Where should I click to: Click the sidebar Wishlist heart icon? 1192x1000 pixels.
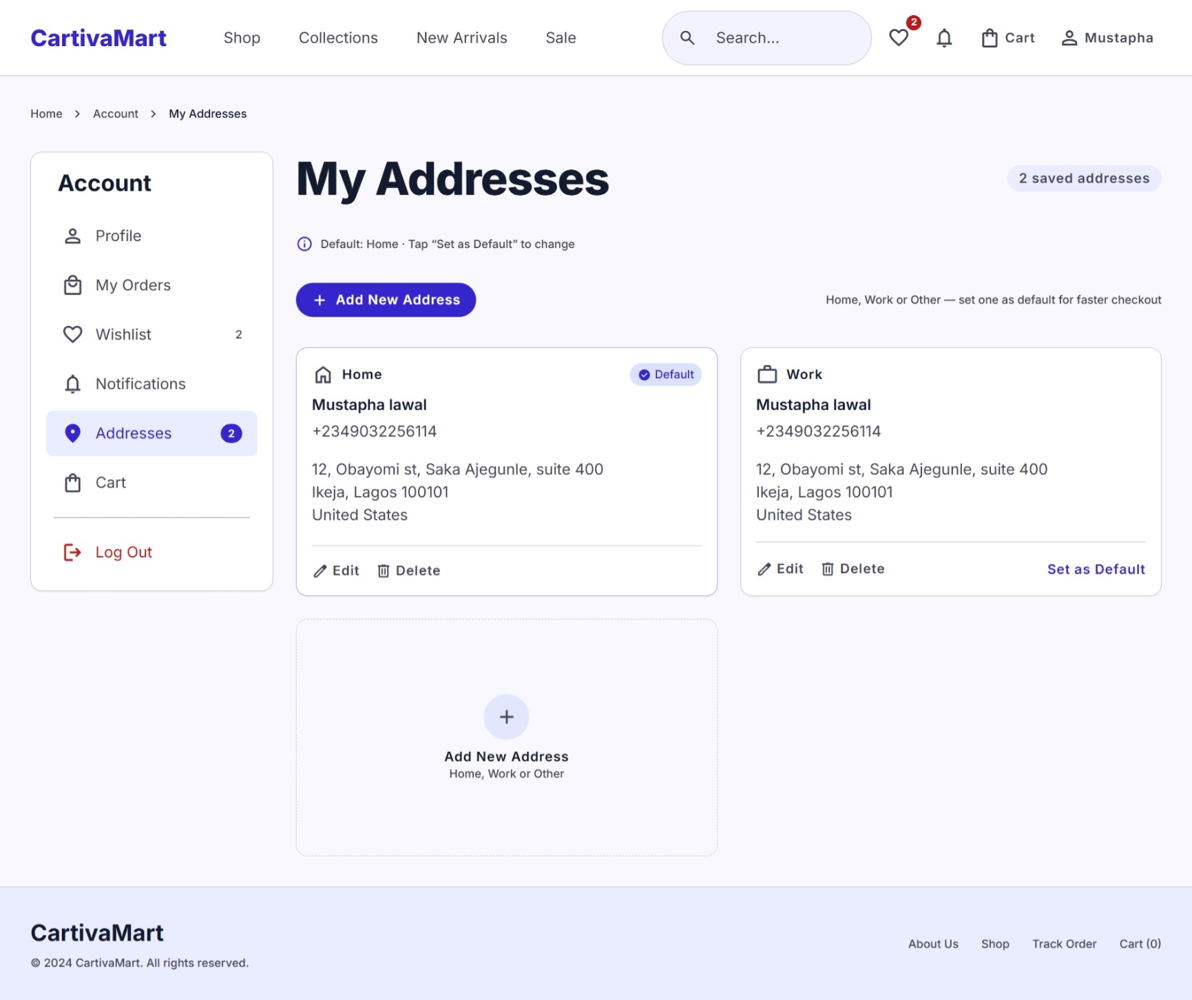click(x=72, y=335)
